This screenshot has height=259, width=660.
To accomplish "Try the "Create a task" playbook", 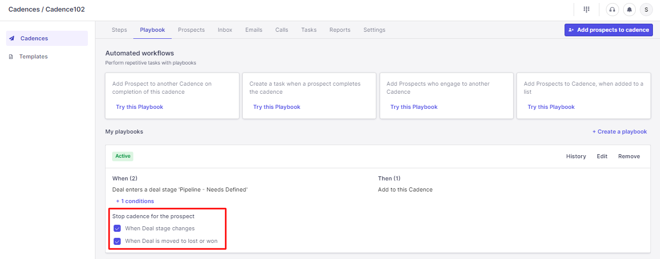I will (277, 107).
